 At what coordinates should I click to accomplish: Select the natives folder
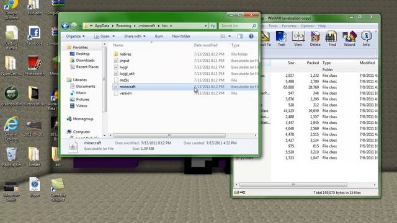(x=123, y=54)
